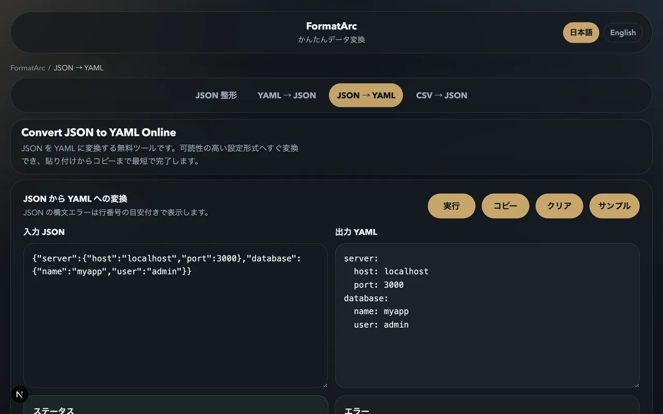
Task: Open the YAML → JSON converter tab
Action: 286,95
